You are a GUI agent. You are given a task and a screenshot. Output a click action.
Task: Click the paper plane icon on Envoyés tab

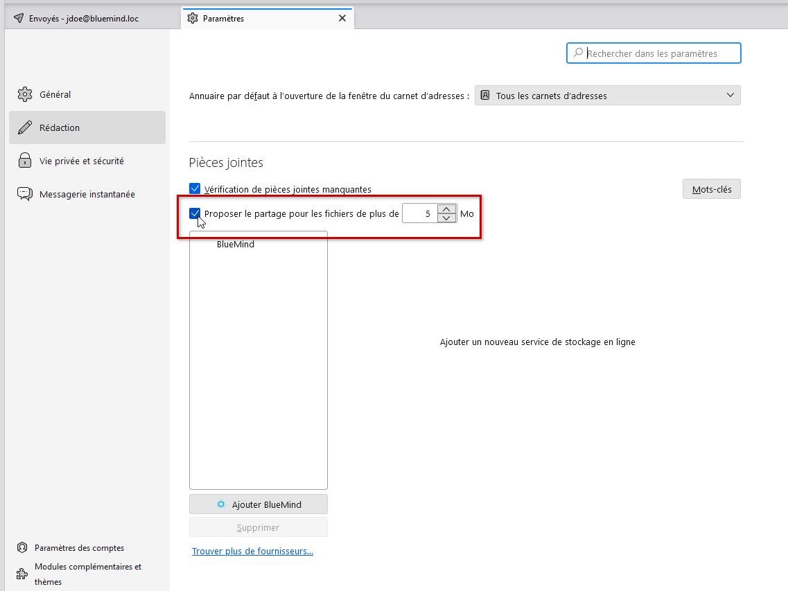tap(19, 19)
